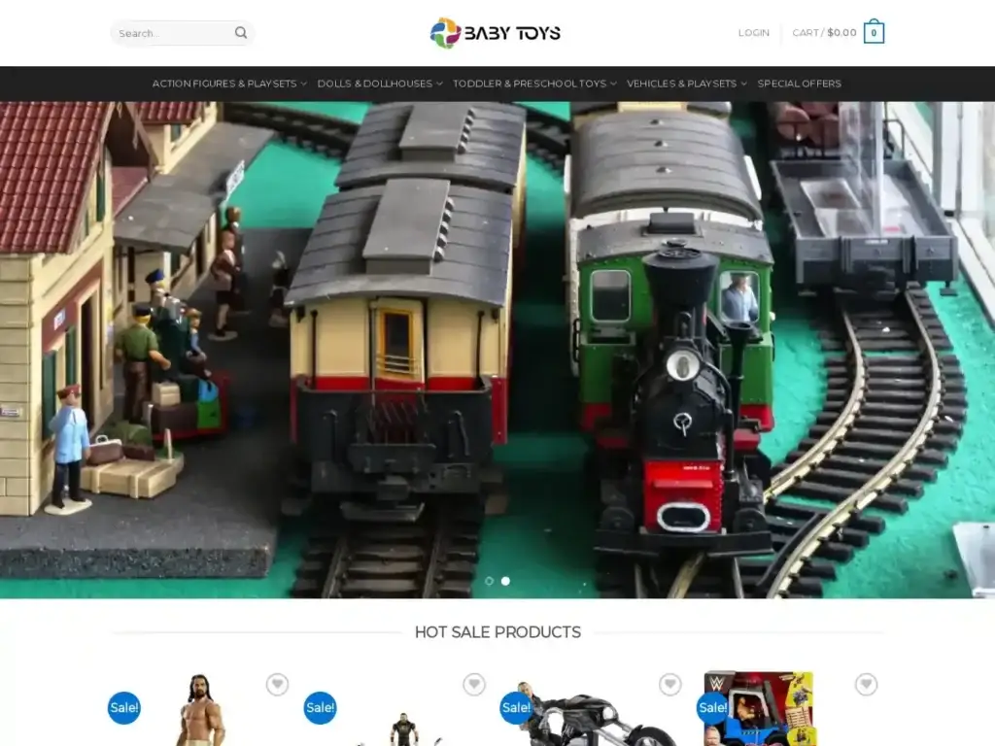995x746 pixels.
Task: Expand Action Figures & Playsets menu
Action: click(229, 84)
